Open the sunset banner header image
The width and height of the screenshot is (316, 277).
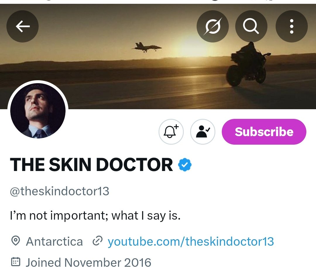tap(158, 57)
